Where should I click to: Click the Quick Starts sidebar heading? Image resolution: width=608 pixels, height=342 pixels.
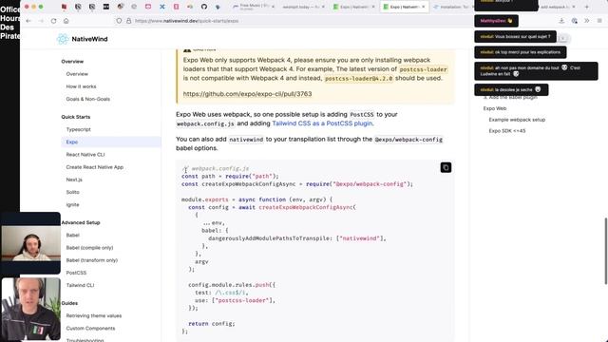click(x=76, y=117)
